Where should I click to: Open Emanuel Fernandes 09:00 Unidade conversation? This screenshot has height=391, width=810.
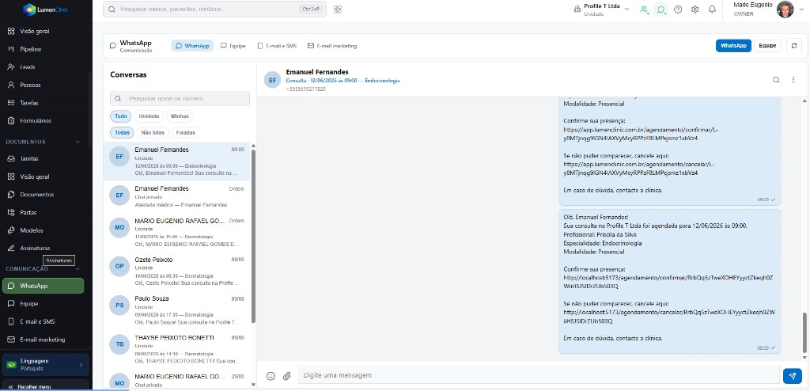click(x=176, y=161)
